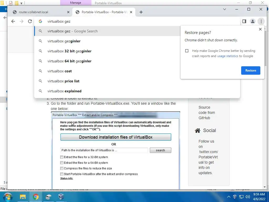The height and width of the screenshot is (202, 269).
Task: Open Explorer quick access toolbar dropdown
Action: click(22, 3)
